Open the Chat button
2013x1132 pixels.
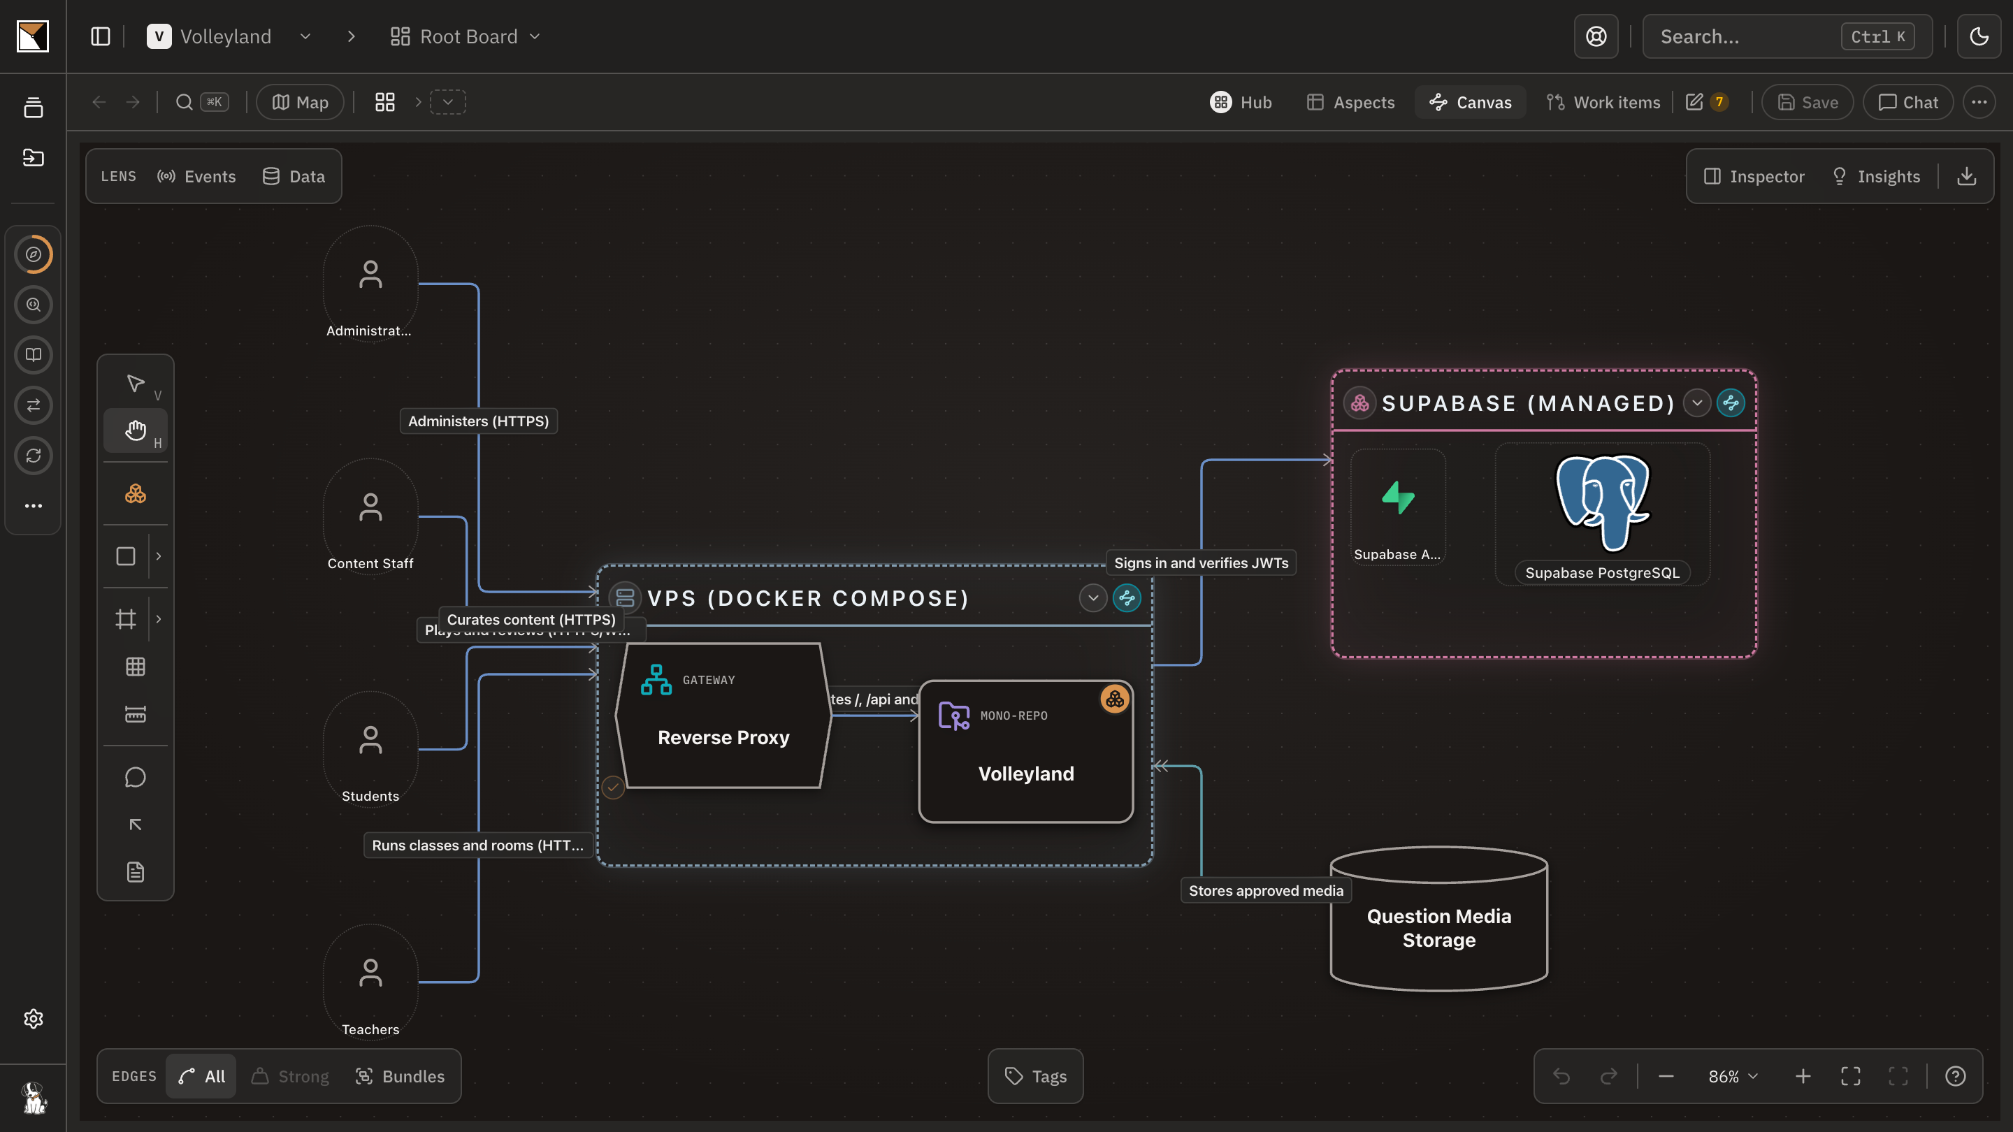[x=1907, y=102]
